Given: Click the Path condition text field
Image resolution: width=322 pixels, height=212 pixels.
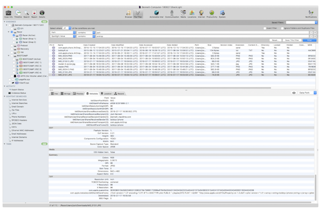Looking at the screenshot, I should 202,32.
